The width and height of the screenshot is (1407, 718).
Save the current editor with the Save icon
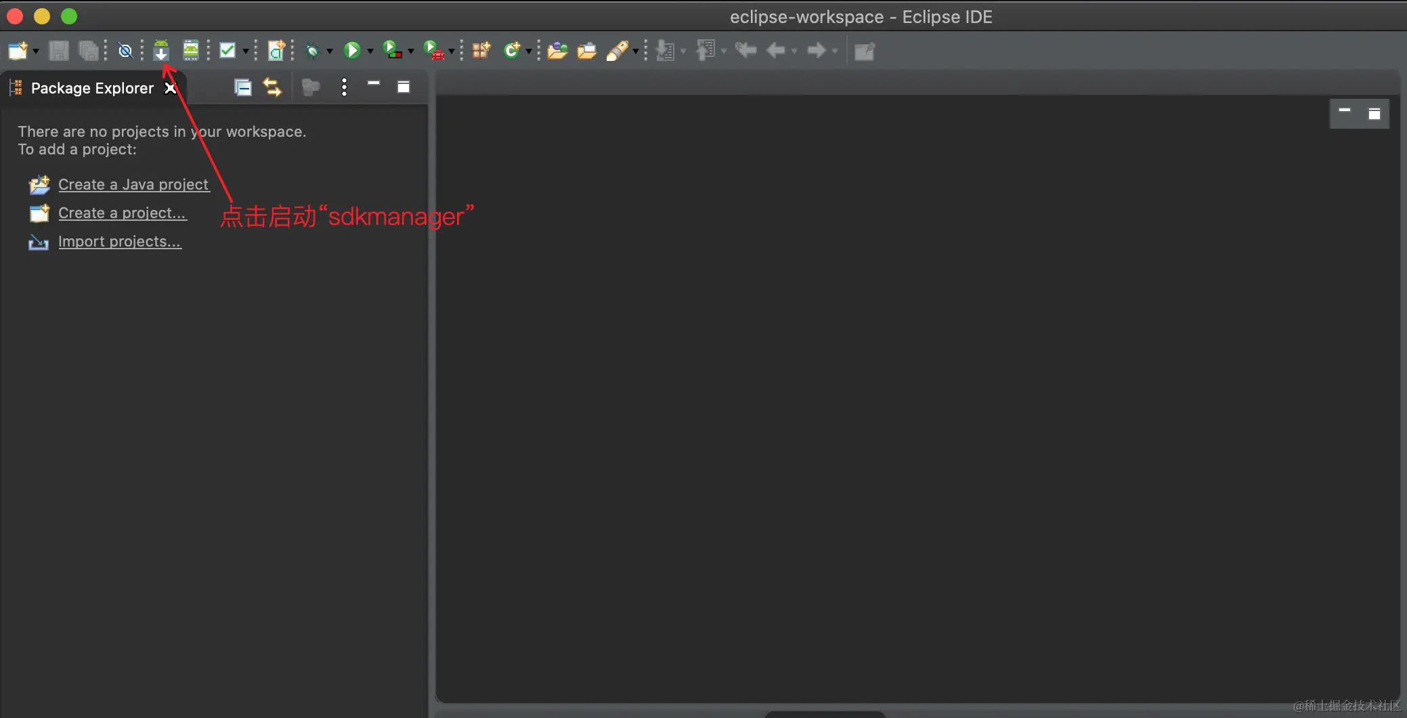point(59,50)
